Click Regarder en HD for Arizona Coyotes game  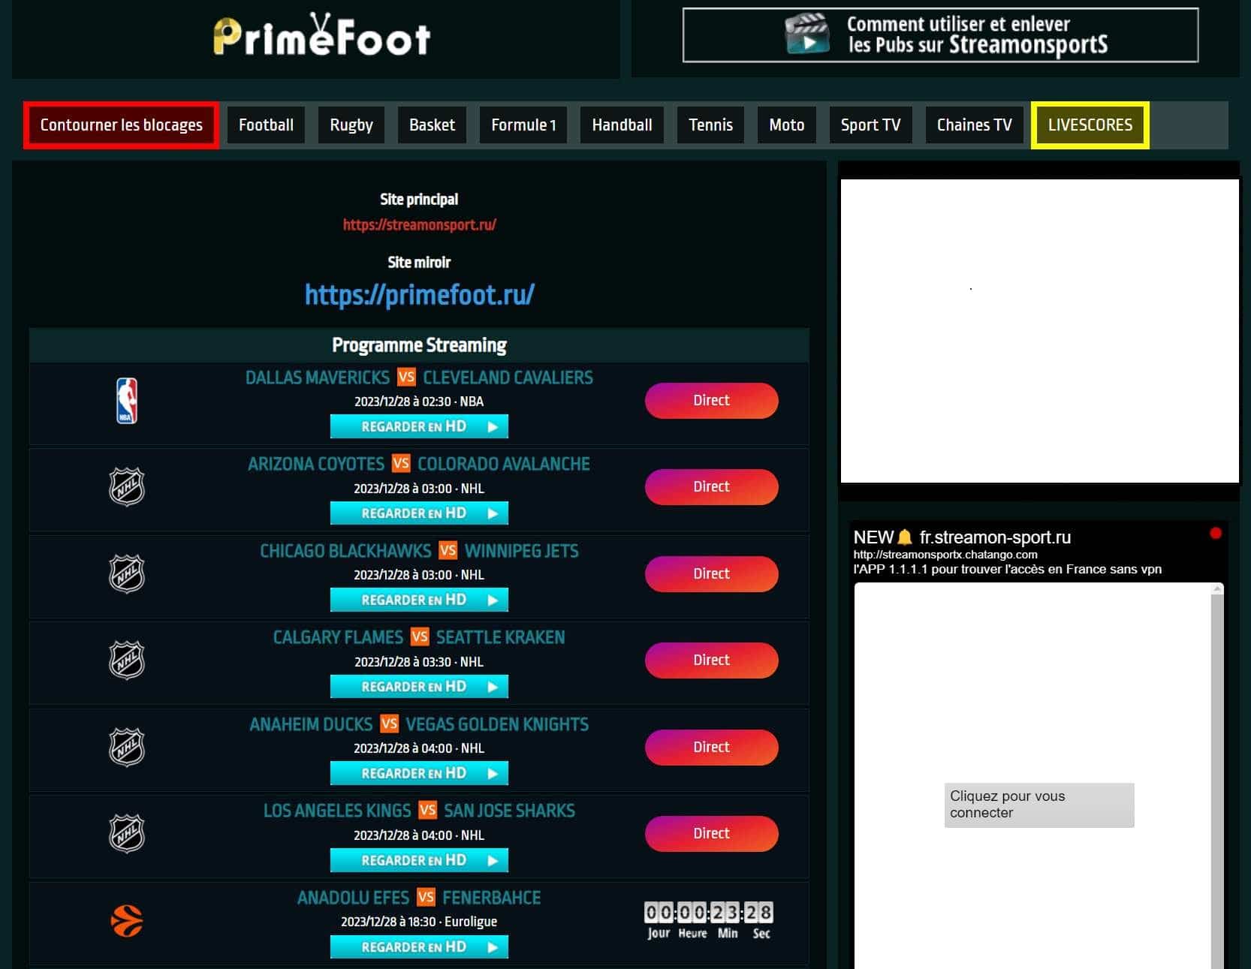click(419, 513)
